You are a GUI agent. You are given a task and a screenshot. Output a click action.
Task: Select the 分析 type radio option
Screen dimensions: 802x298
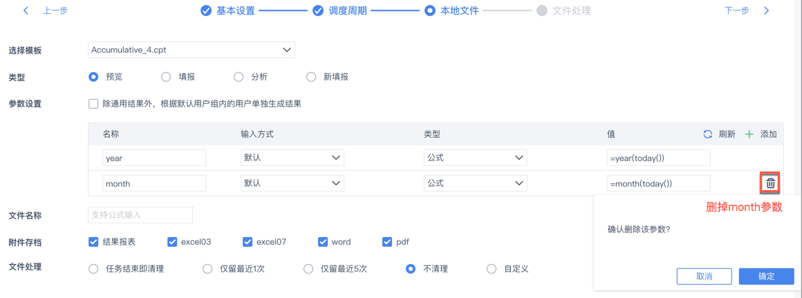[239, 77]
